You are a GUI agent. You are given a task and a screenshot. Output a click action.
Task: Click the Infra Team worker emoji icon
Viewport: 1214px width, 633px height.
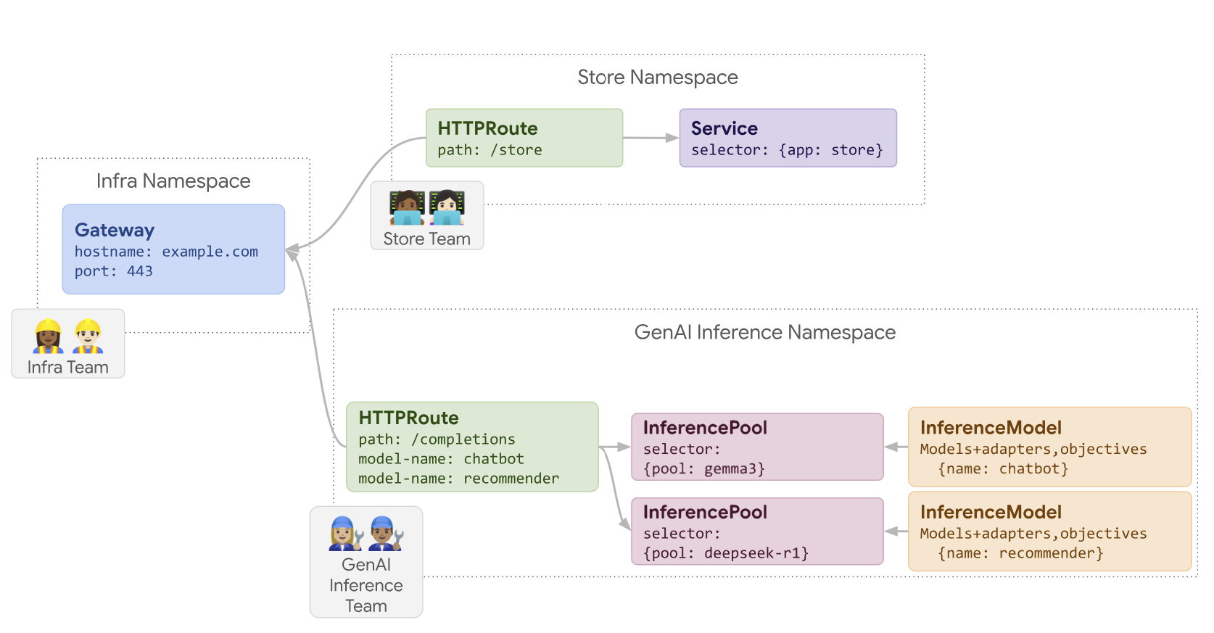tap(68, 336)
